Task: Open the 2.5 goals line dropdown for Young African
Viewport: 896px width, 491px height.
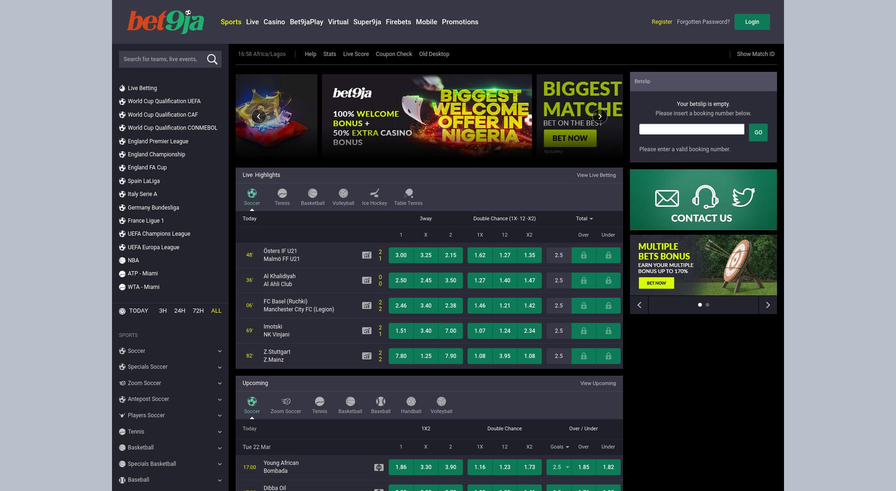Action: click(559, 467)
